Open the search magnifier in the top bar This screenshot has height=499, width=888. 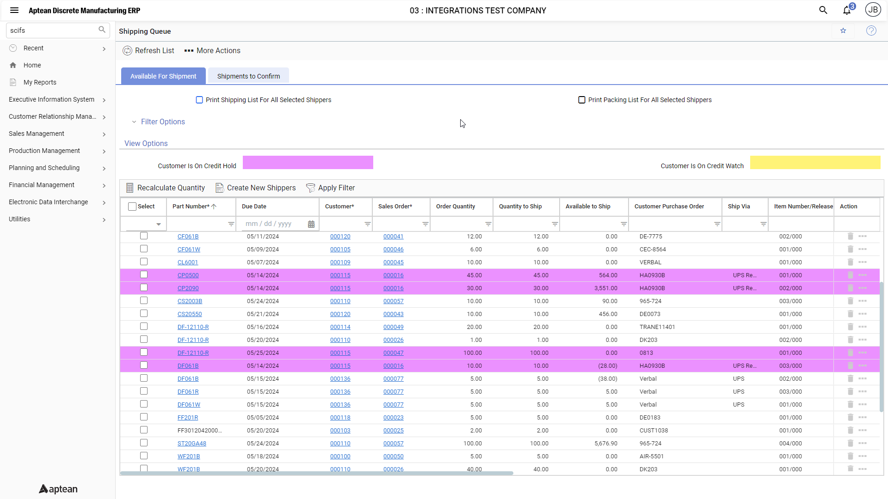point(823,10)
